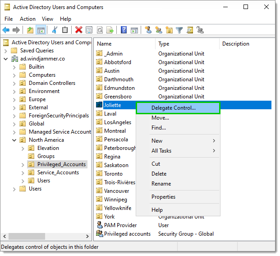Click Add to group toolbar icon
This screenshot has width=280, height=256.
(200, 30)
